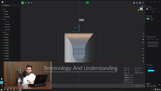The image size is (161, 91).
Task: Select the Scissors cut tool
Action: (x=143, y=49)
